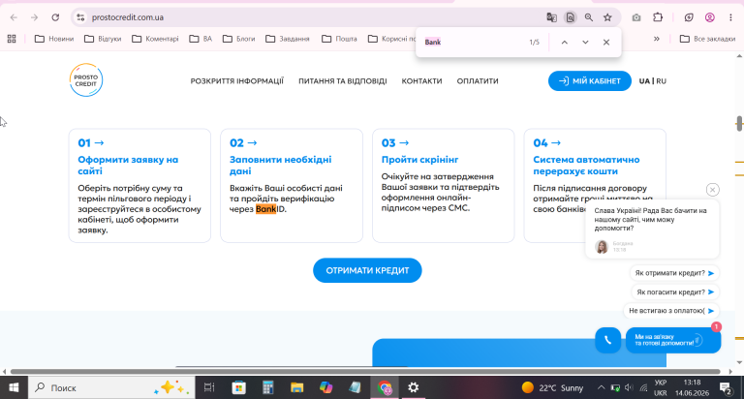Open the online chat widget button
The height and width of the screenshot is (399, 744).
point(673,340)
